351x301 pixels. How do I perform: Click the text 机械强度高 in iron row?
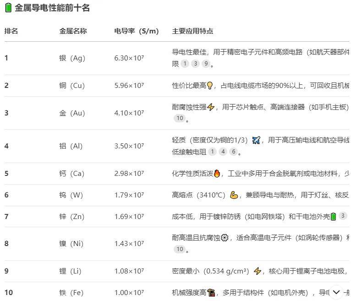click(189, 292)
